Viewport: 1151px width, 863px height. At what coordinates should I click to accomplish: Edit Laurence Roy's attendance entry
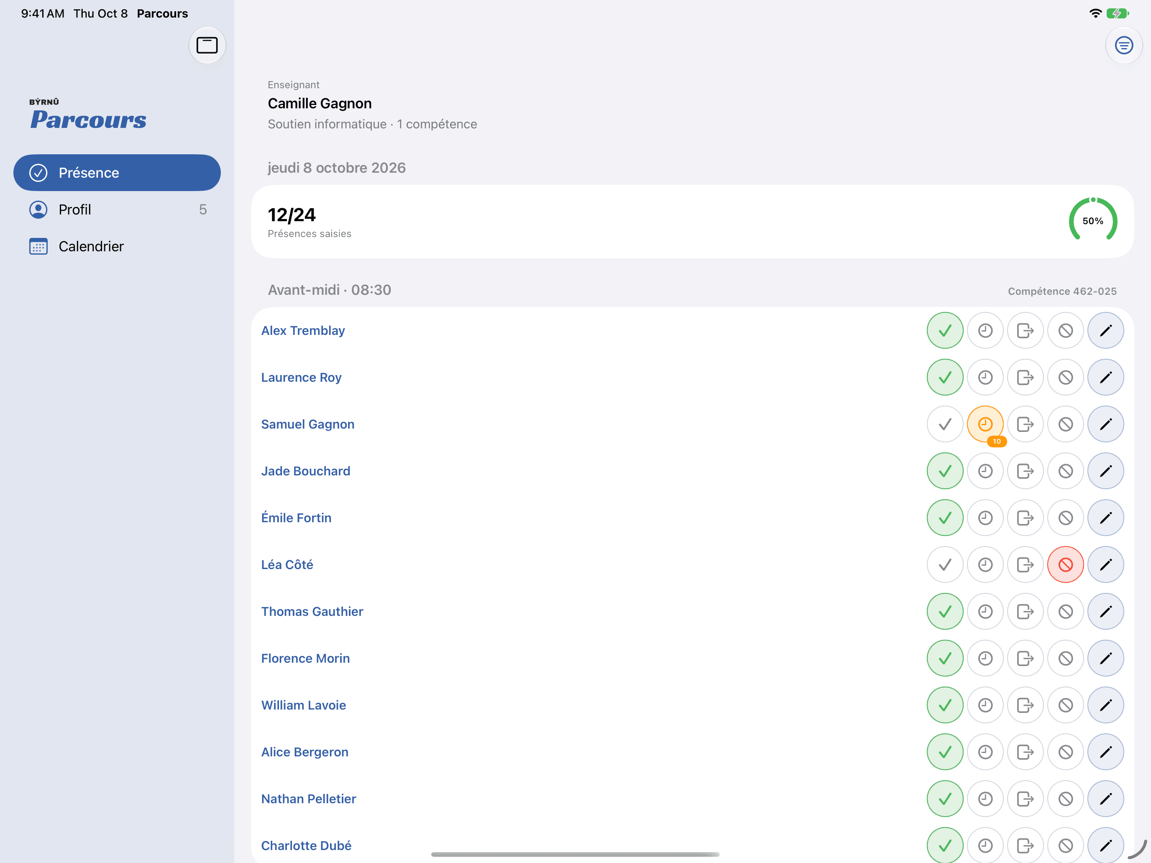(1106, 377)
